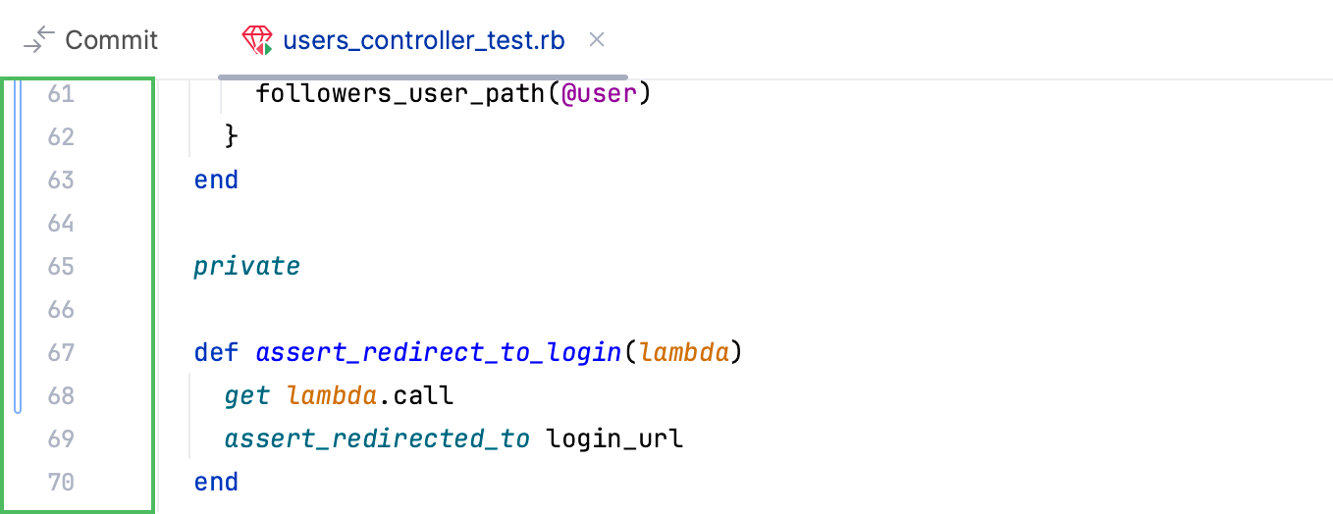The width and height of the screenshot is (1333, 514).
Task: Click the assert_redirected_to call
Action: [x=377, y=438]
